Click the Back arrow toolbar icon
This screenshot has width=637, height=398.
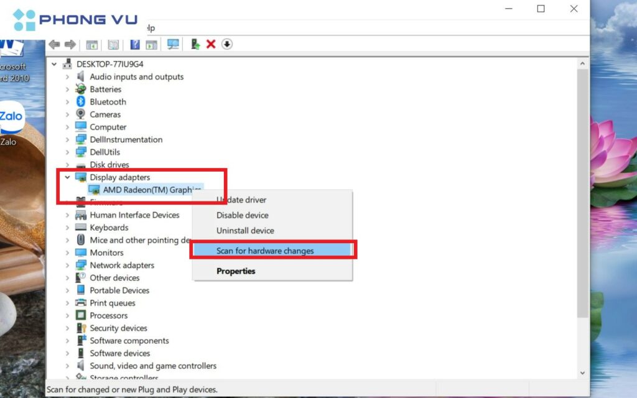tap(54, 44)
